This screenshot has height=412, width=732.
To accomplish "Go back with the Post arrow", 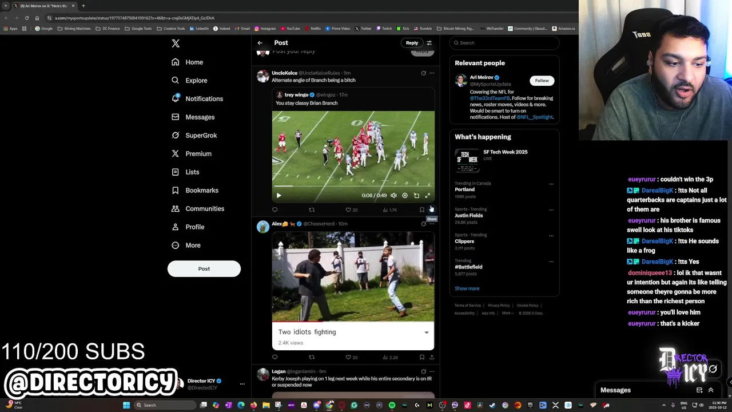I will (260, 43).
